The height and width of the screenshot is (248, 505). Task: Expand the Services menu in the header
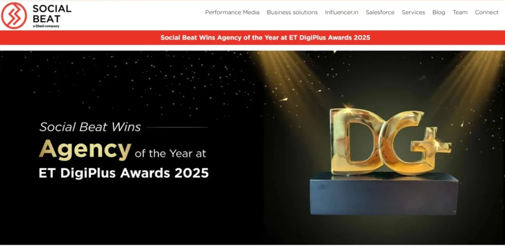[413, 12]
